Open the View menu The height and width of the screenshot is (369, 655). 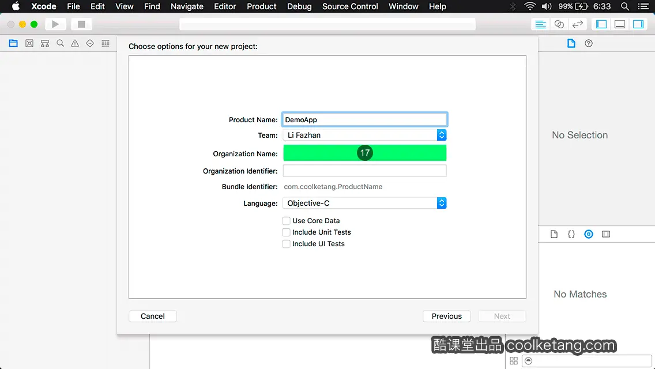(125, 6)
